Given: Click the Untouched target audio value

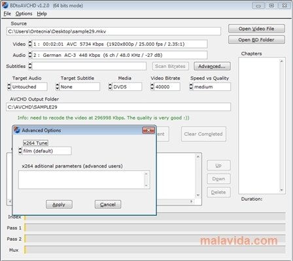Looking at the screenshot, I should [29, 87].
